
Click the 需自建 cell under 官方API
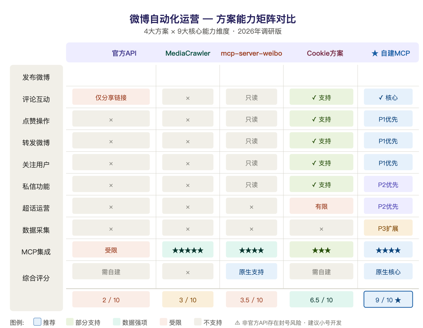coord(111,271)
